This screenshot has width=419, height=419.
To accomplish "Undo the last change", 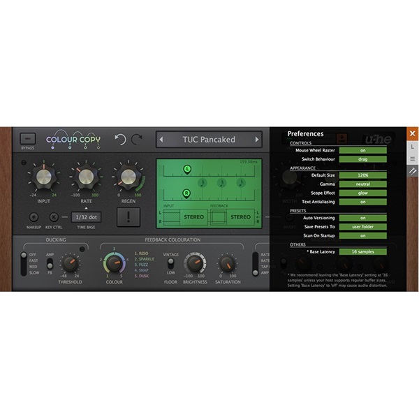I will 120,139.
